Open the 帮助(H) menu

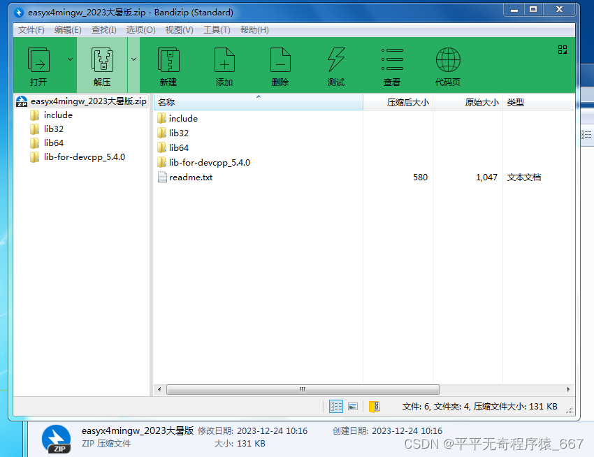click(x=254, y=30)
